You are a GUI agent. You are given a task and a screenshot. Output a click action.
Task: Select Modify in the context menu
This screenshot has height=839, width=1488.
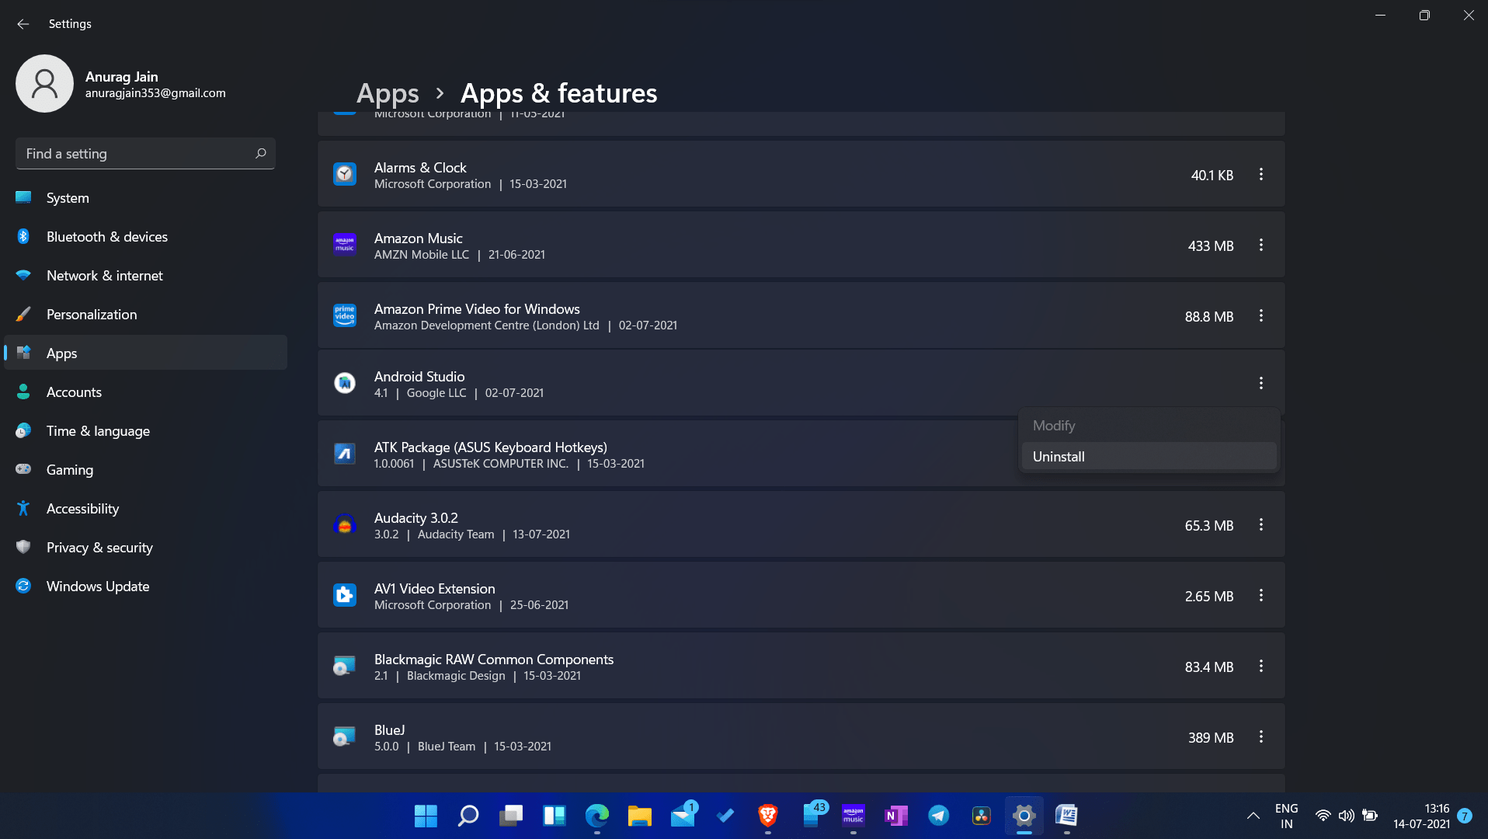pyautogui.click(x=1149, y=426)
